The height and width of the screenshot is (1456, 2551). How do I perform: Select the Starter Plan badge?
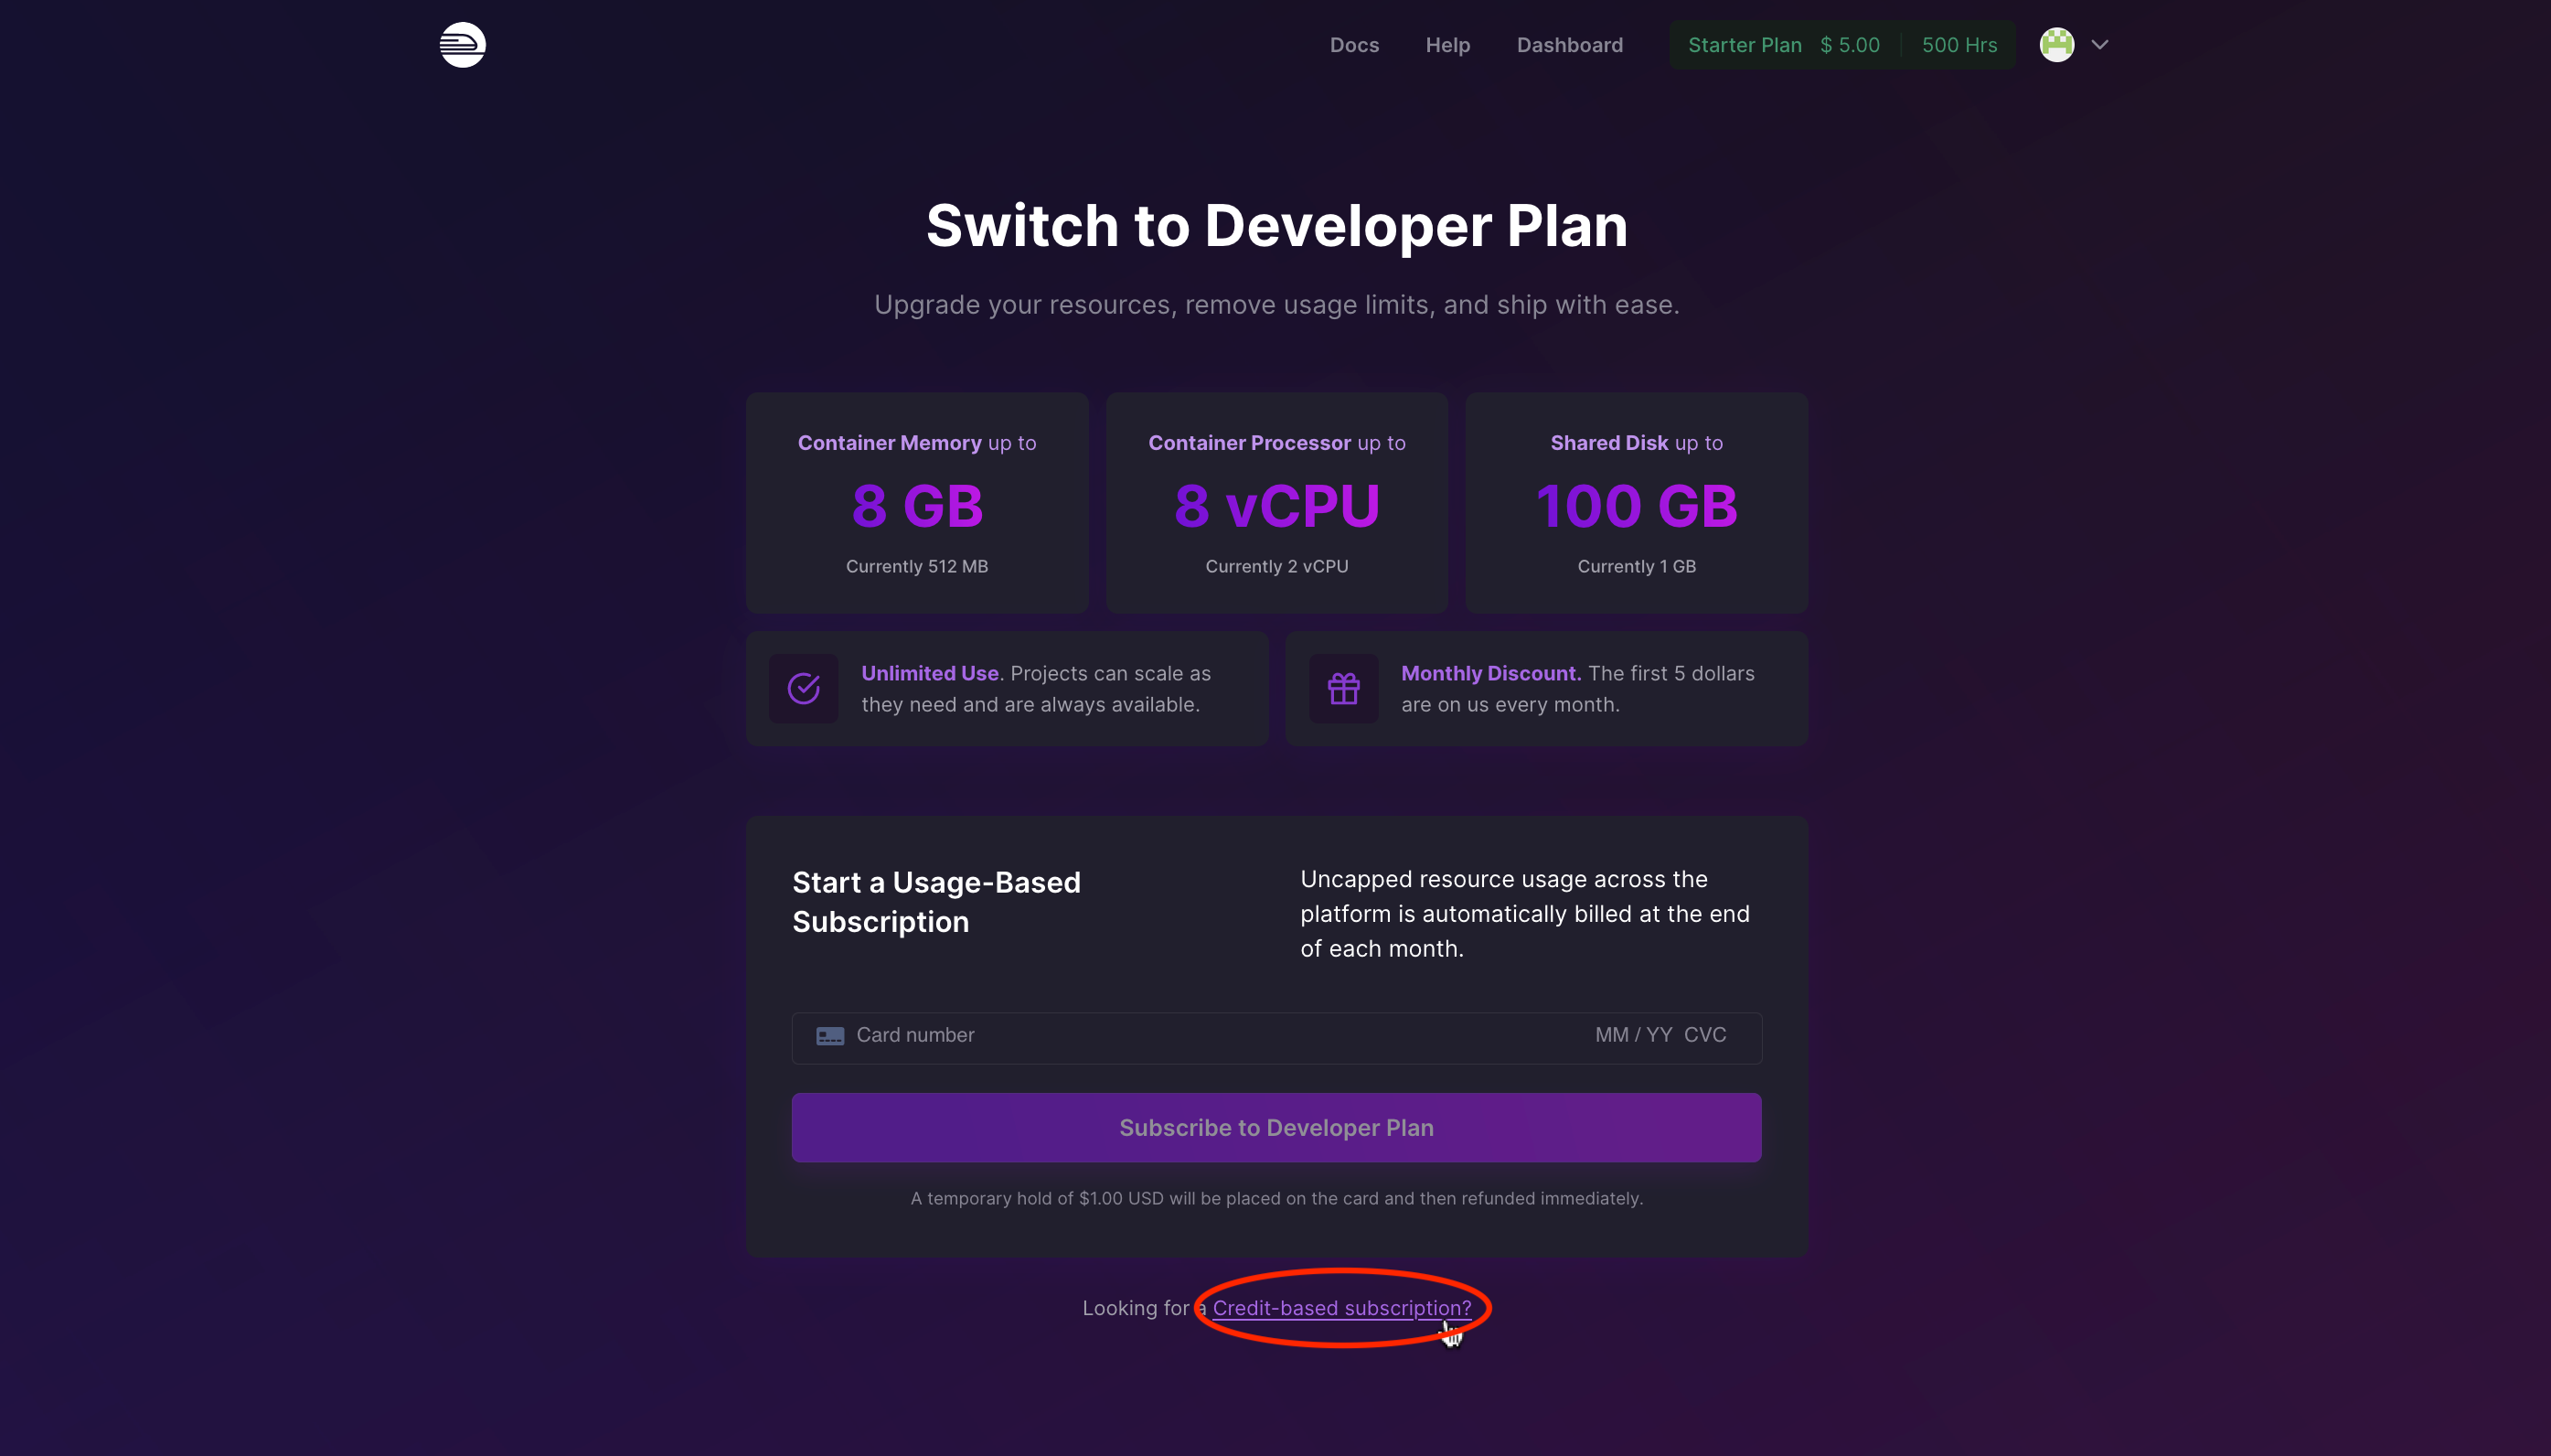click(1745, 44)
